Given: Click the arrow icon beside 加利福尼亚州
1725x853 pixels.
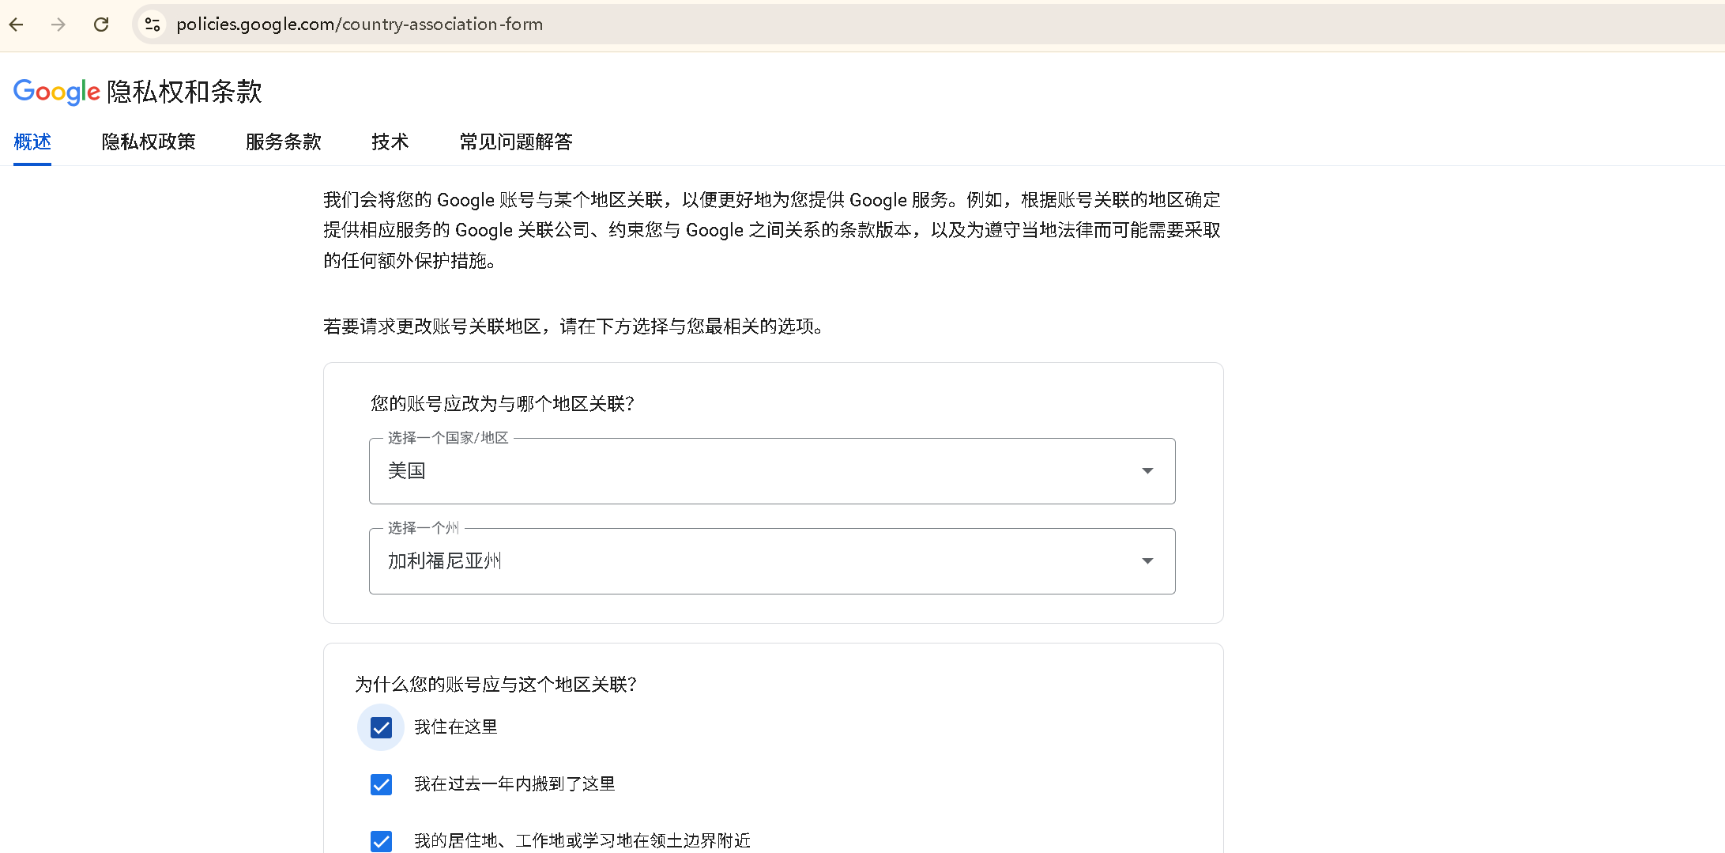Looking at the screenshot, I should (1147, 561).
